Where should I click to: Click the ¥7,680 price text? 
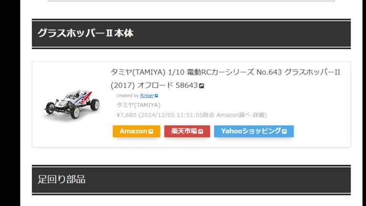tap(126, 115)
